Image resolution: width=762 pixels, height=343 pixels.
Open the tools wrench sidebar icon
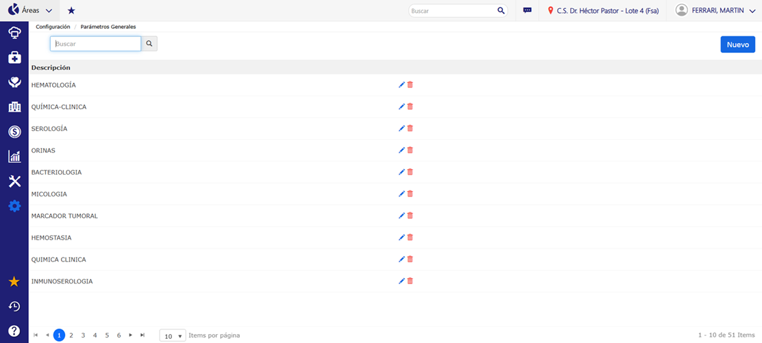coord(14,181)
